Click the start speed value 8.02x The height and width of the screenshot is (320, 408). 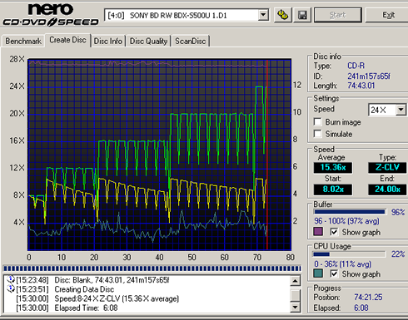tap(333, 190)
